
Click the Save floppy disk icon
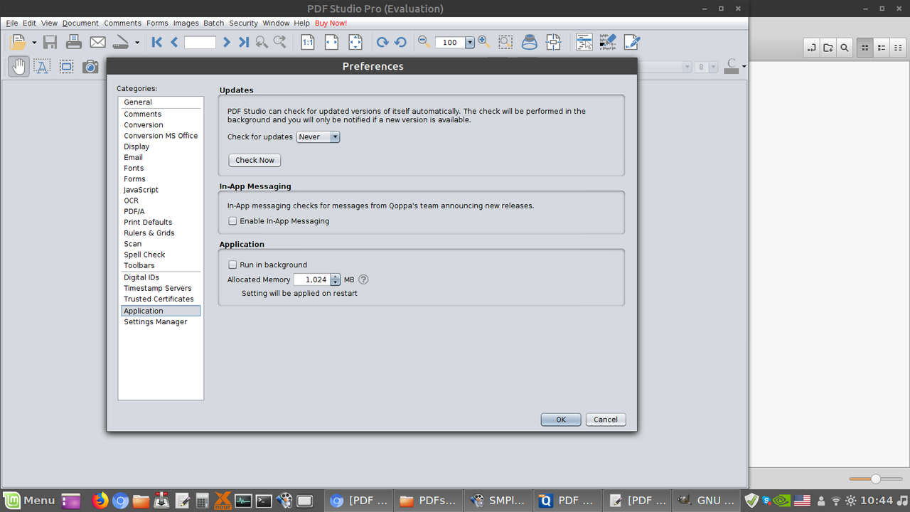50,42
